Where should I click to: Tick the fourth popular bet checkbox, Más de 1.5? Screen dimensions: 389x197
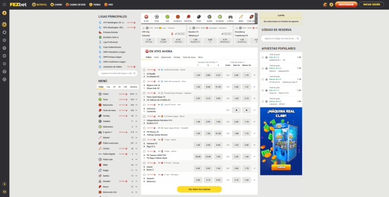click(x=263, y=91)
